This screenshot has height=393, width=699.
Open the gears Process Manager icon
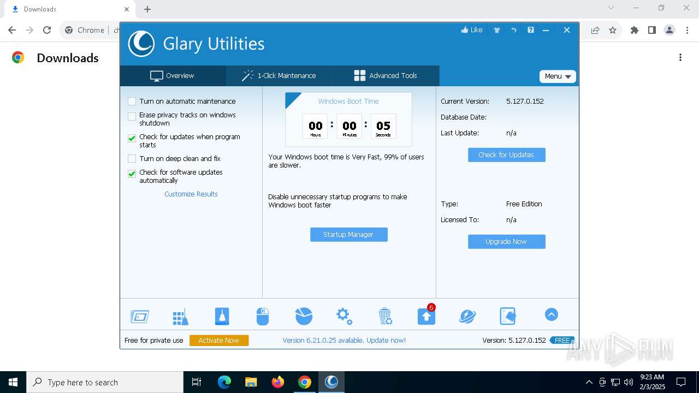(x=344, y=315)
